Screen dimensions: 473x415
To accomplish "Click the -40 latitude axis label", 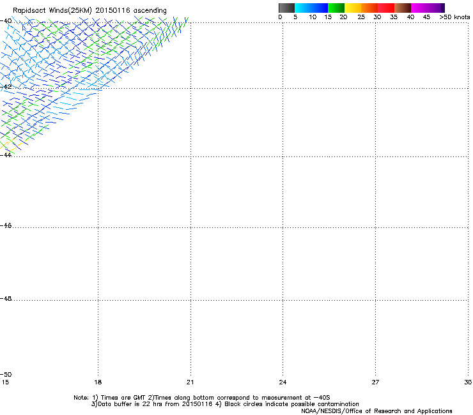I will coord(6,21).
